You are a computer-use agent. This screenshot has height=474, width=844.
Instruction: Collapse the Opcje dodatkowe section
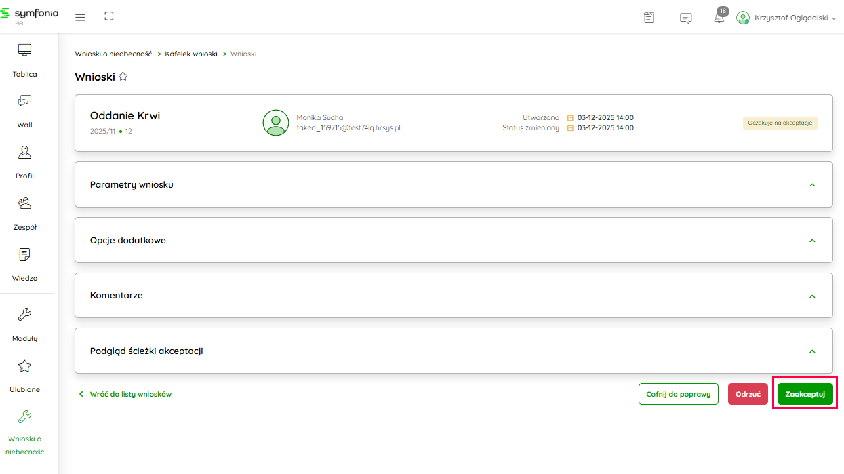tap(812, 241)
